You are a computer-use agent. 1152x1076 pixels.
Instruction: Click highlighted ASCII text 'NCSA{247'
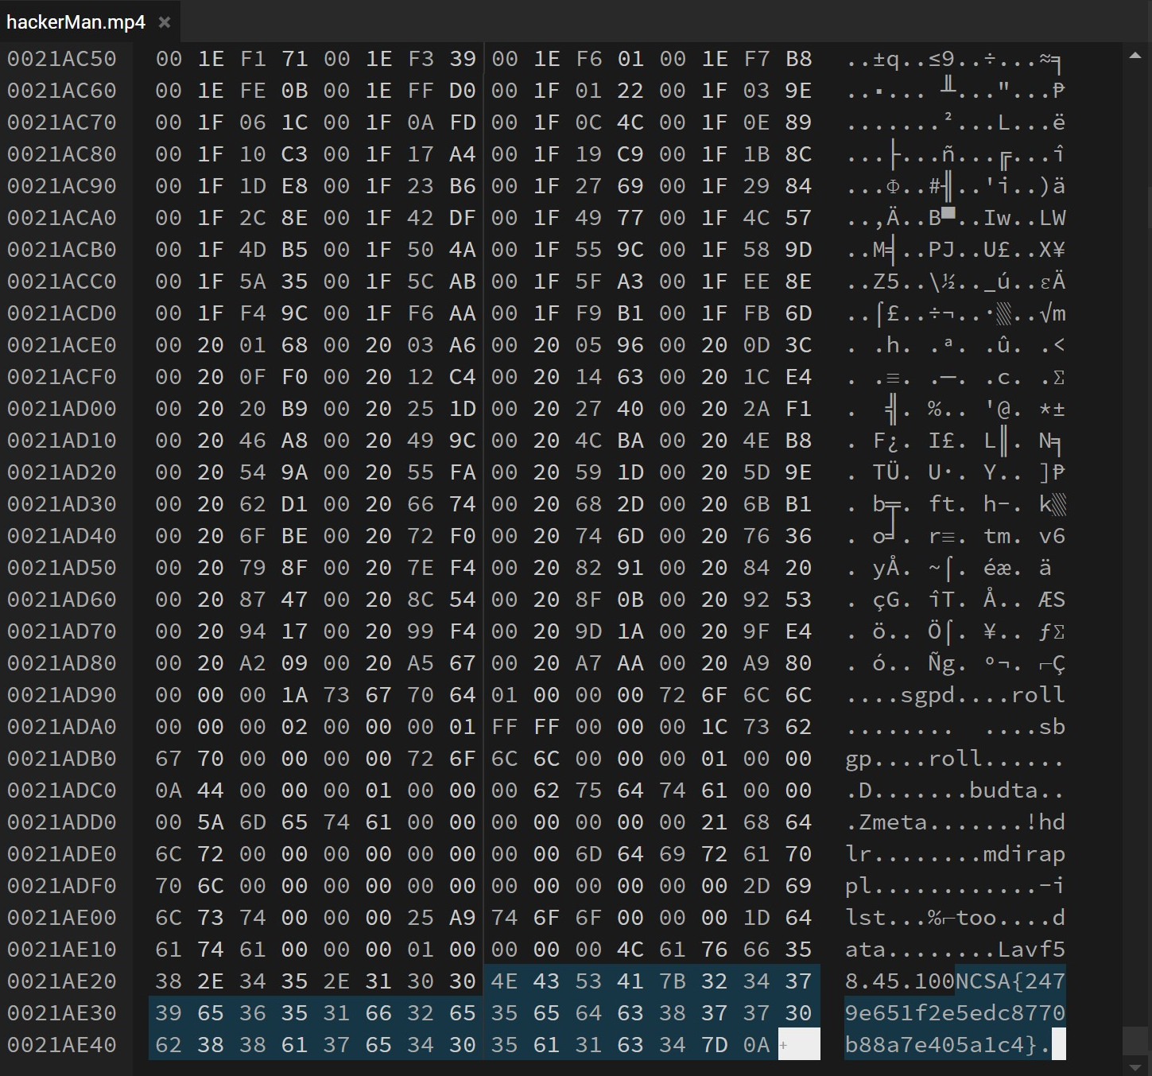coord(1010,981)
